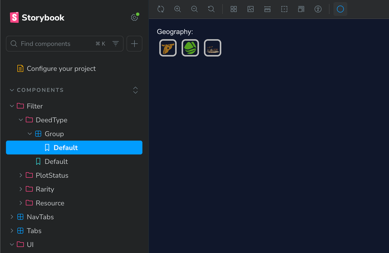Focus the Find components search field
This screenshot has height=253, width=389.
(64, 44)
